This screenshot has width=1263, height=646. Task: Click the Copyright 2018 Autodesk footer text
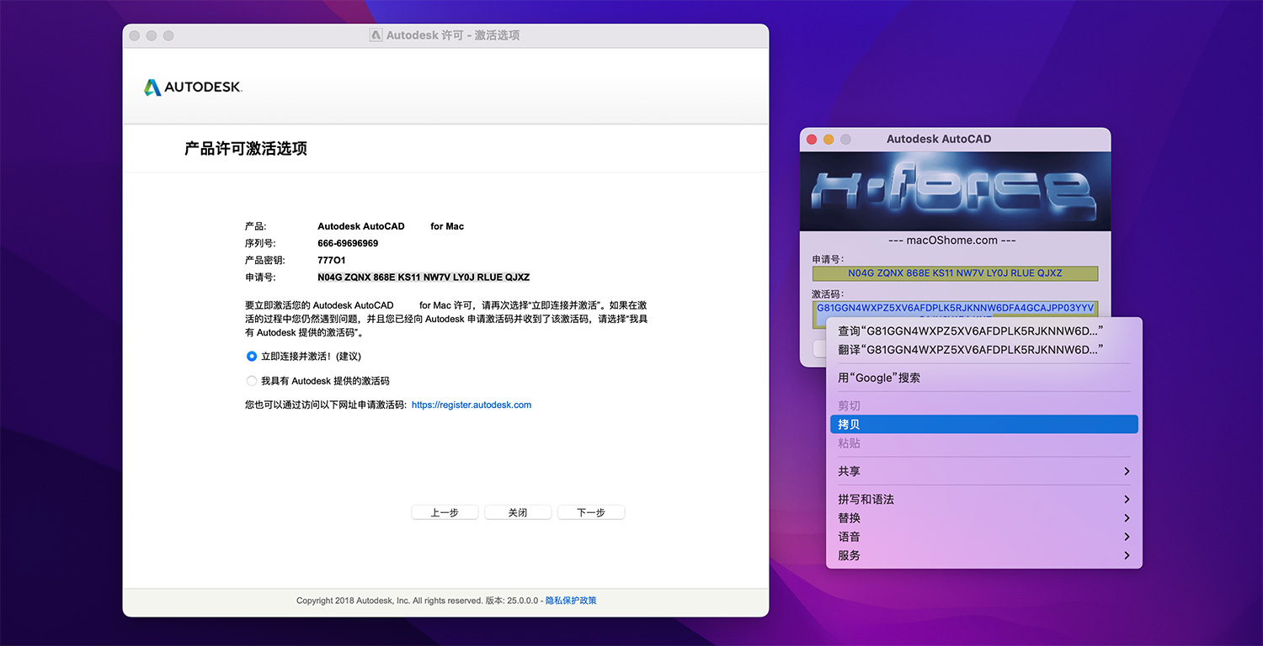389,601
